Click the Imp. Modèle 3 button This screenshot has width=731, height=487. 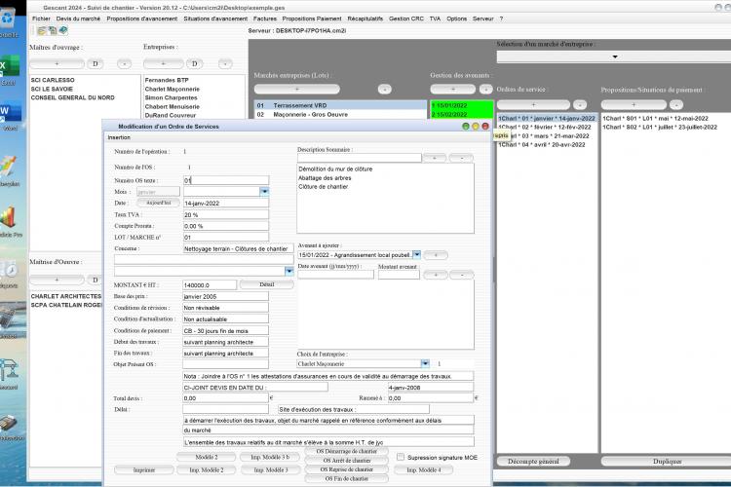coord(270,470)
